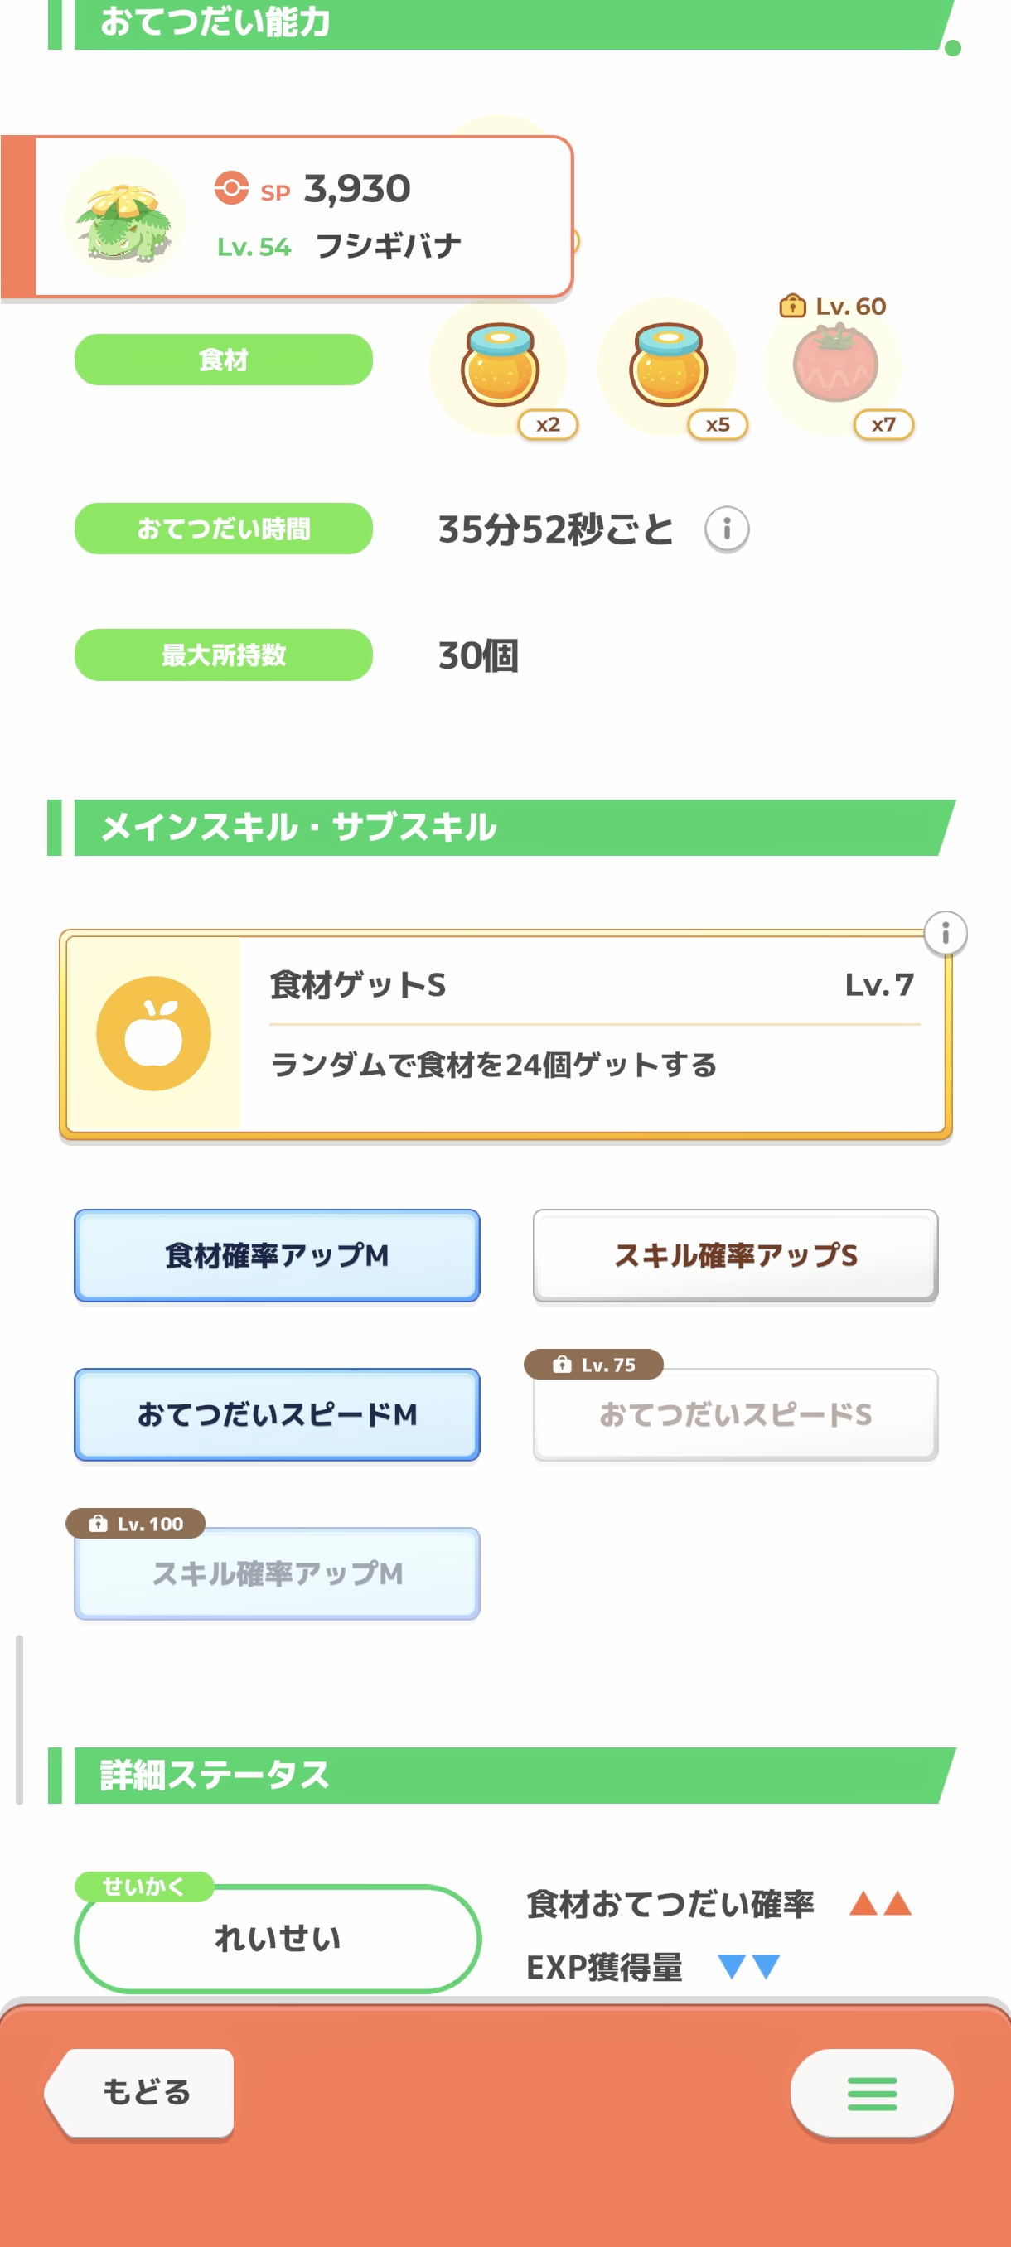Tap locked おてつだいスピードS sub skill

(x=735, y=1414)
